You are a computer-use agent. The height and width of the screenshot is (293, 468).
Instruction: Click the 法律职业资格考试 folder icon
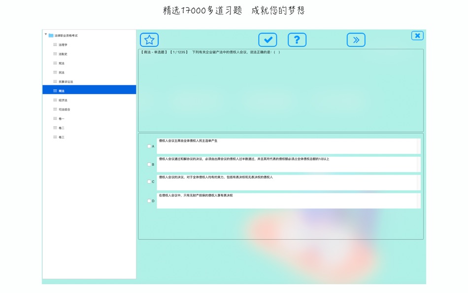pos(51,36)
